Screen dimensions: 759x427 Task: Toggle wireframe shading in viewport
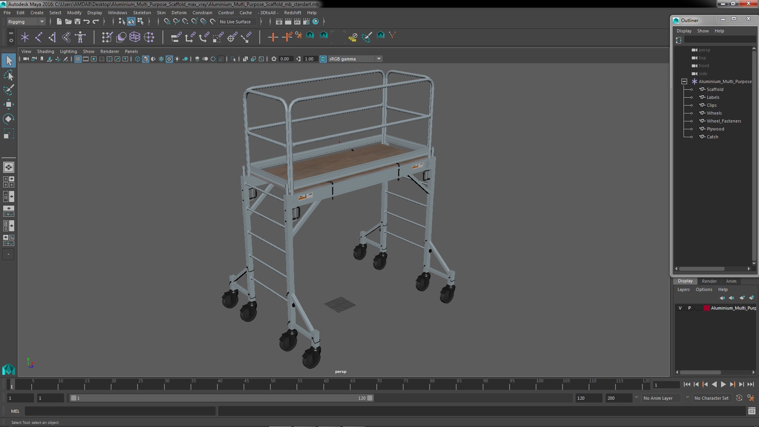[x=138, y=59]
